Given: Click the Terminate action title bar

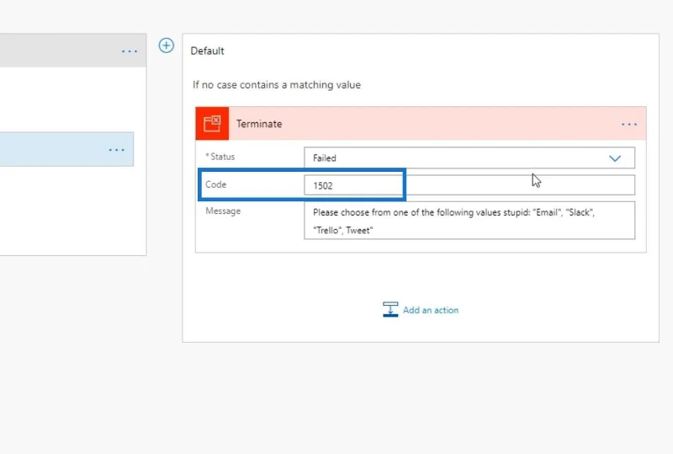Looking at the screenshot, I should (x=421, y=124).
